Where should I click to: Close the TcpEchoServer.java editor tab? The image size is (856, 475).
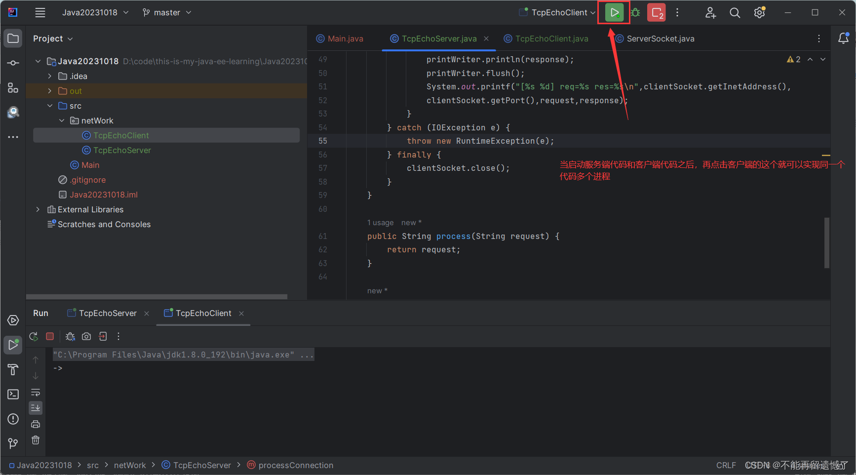pyautogui.click(x=486, y=39)
